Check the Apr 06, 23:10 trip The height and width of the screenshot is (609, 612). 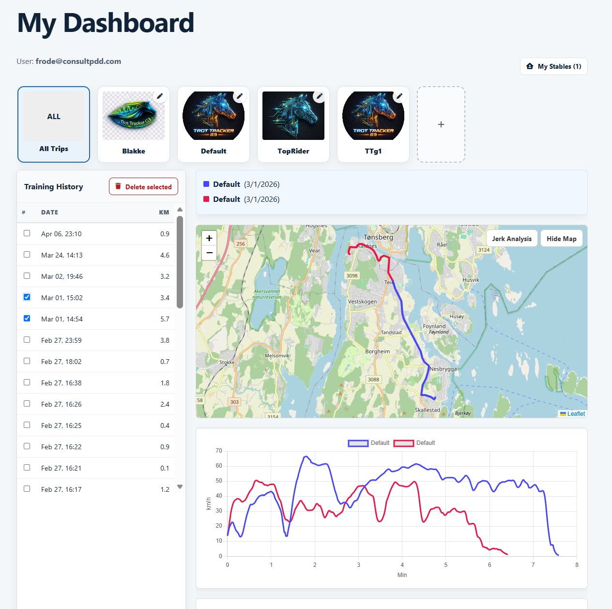27,233
